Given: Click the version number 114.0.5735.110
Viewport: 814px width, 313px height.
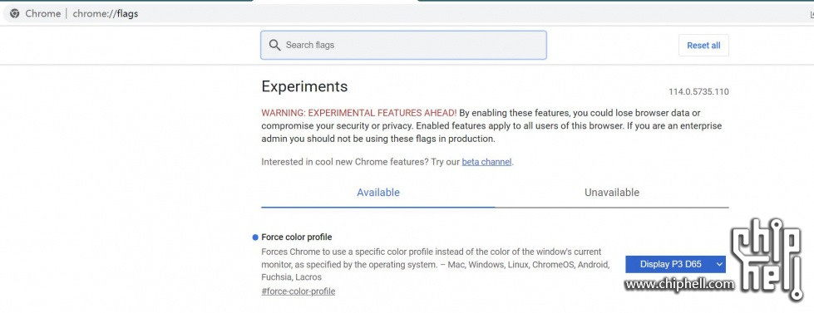Looking at the screenshot, I should click(698, 91).
